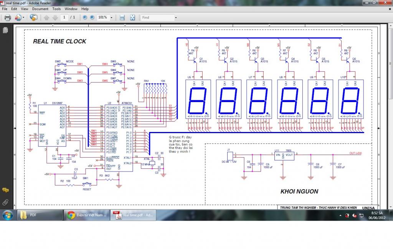Open the Document menu
The width and height of the screenshot is (393, 249).
[x=40, y=9]
